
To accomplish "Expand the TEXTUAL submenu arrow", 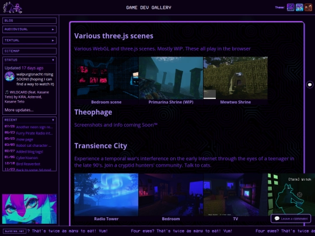I will (x=53, y=40).
